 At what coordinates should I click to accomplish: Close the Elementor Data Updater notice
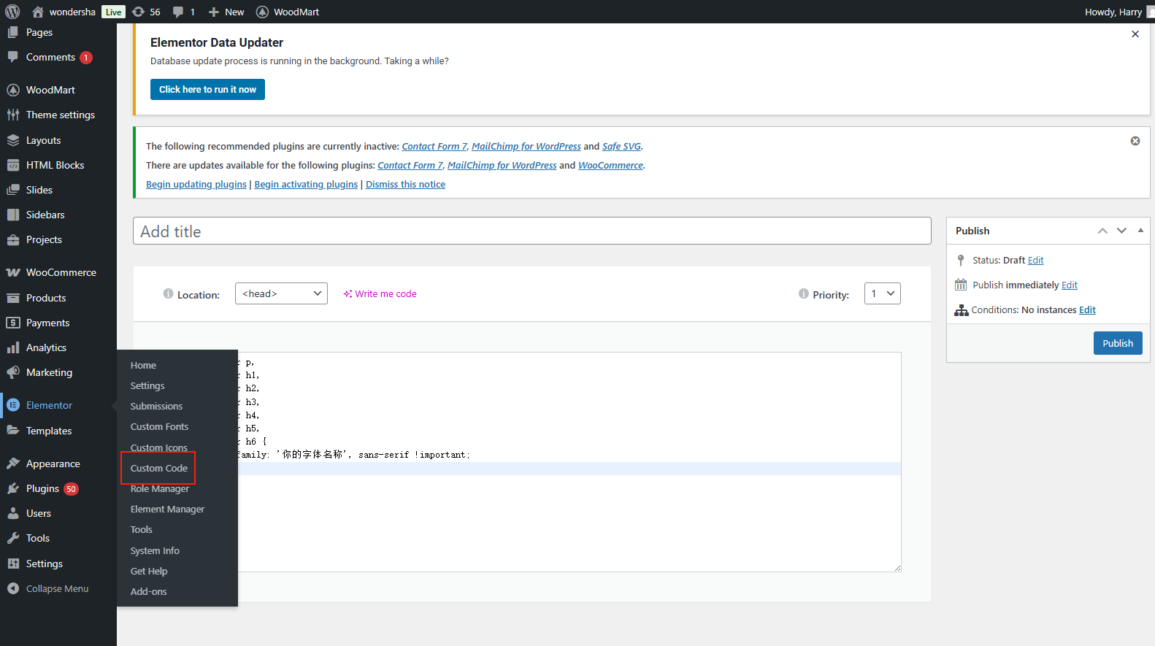pyautogui.click(x=1135, y=34)
